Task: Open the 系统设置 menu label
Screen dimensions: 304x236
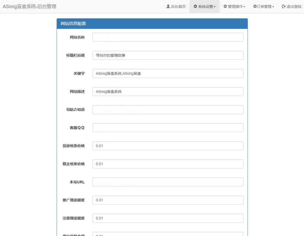Action: 205,7
